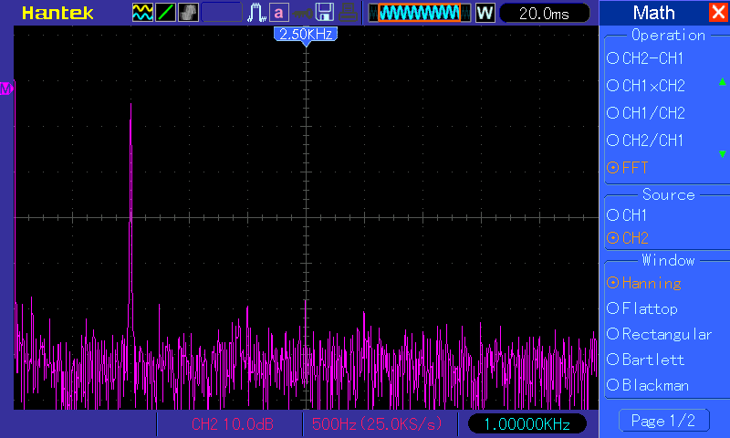The width and height of the screenshot is (730, 438).
Task: Select the CH1×CH2 operation
Action: [x=646, y=86]
